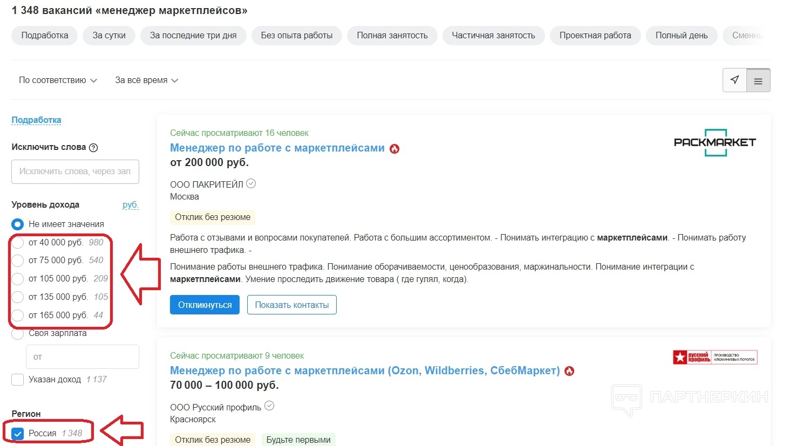Switch to map view with location arrow icon

[734, 80]
